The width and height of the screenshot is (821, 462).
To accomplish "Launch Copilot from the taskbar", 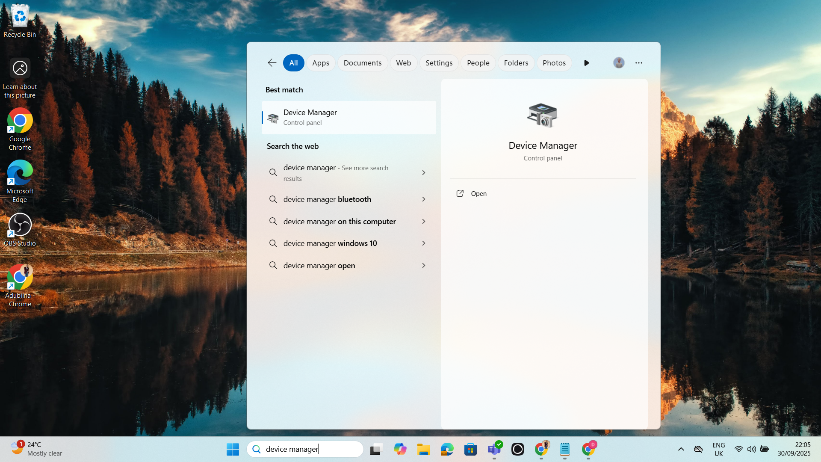I will pos(400,449).
